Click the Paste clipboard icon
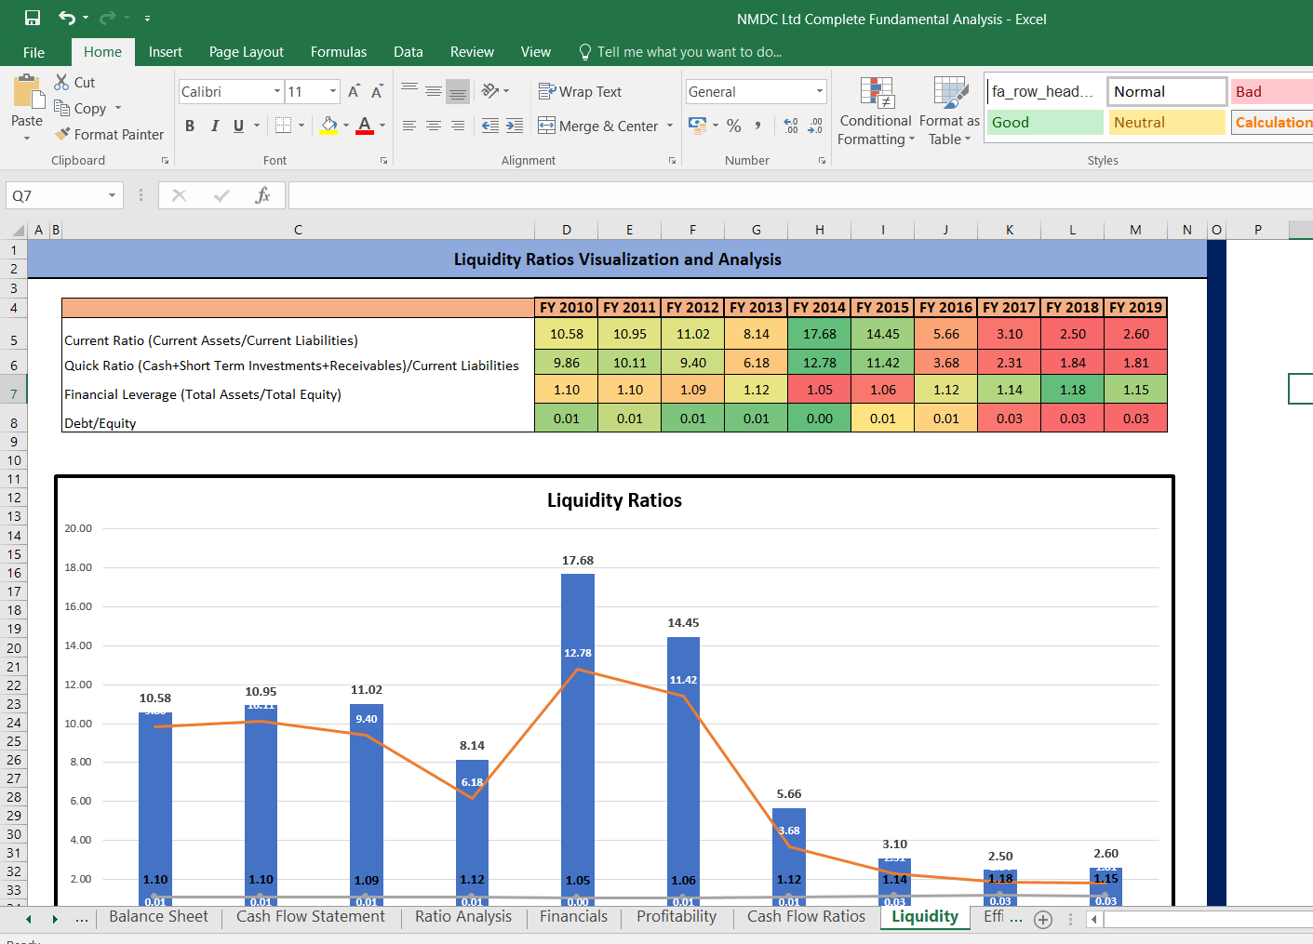 click(28, 92)
